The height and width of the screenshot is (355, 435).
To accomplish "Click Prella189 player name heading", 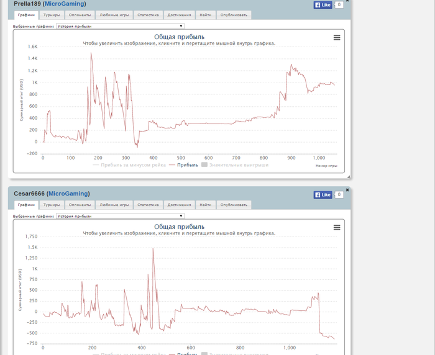I will [27, 4].
